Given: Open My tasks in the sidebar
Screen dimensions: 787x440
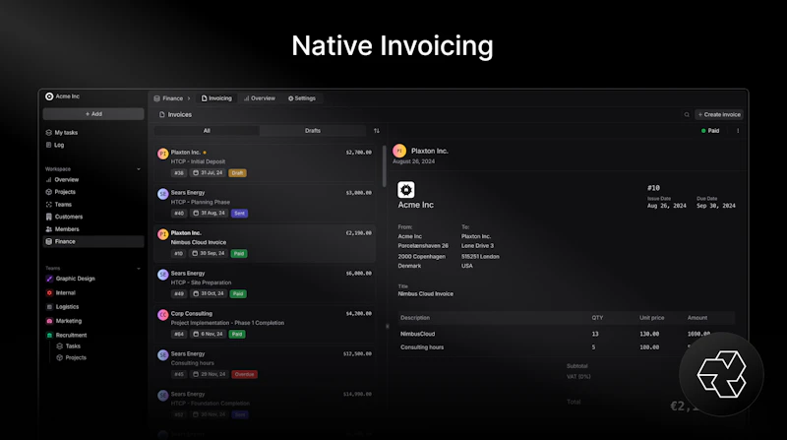Looking at the screenshot, I should coord(66,133).
